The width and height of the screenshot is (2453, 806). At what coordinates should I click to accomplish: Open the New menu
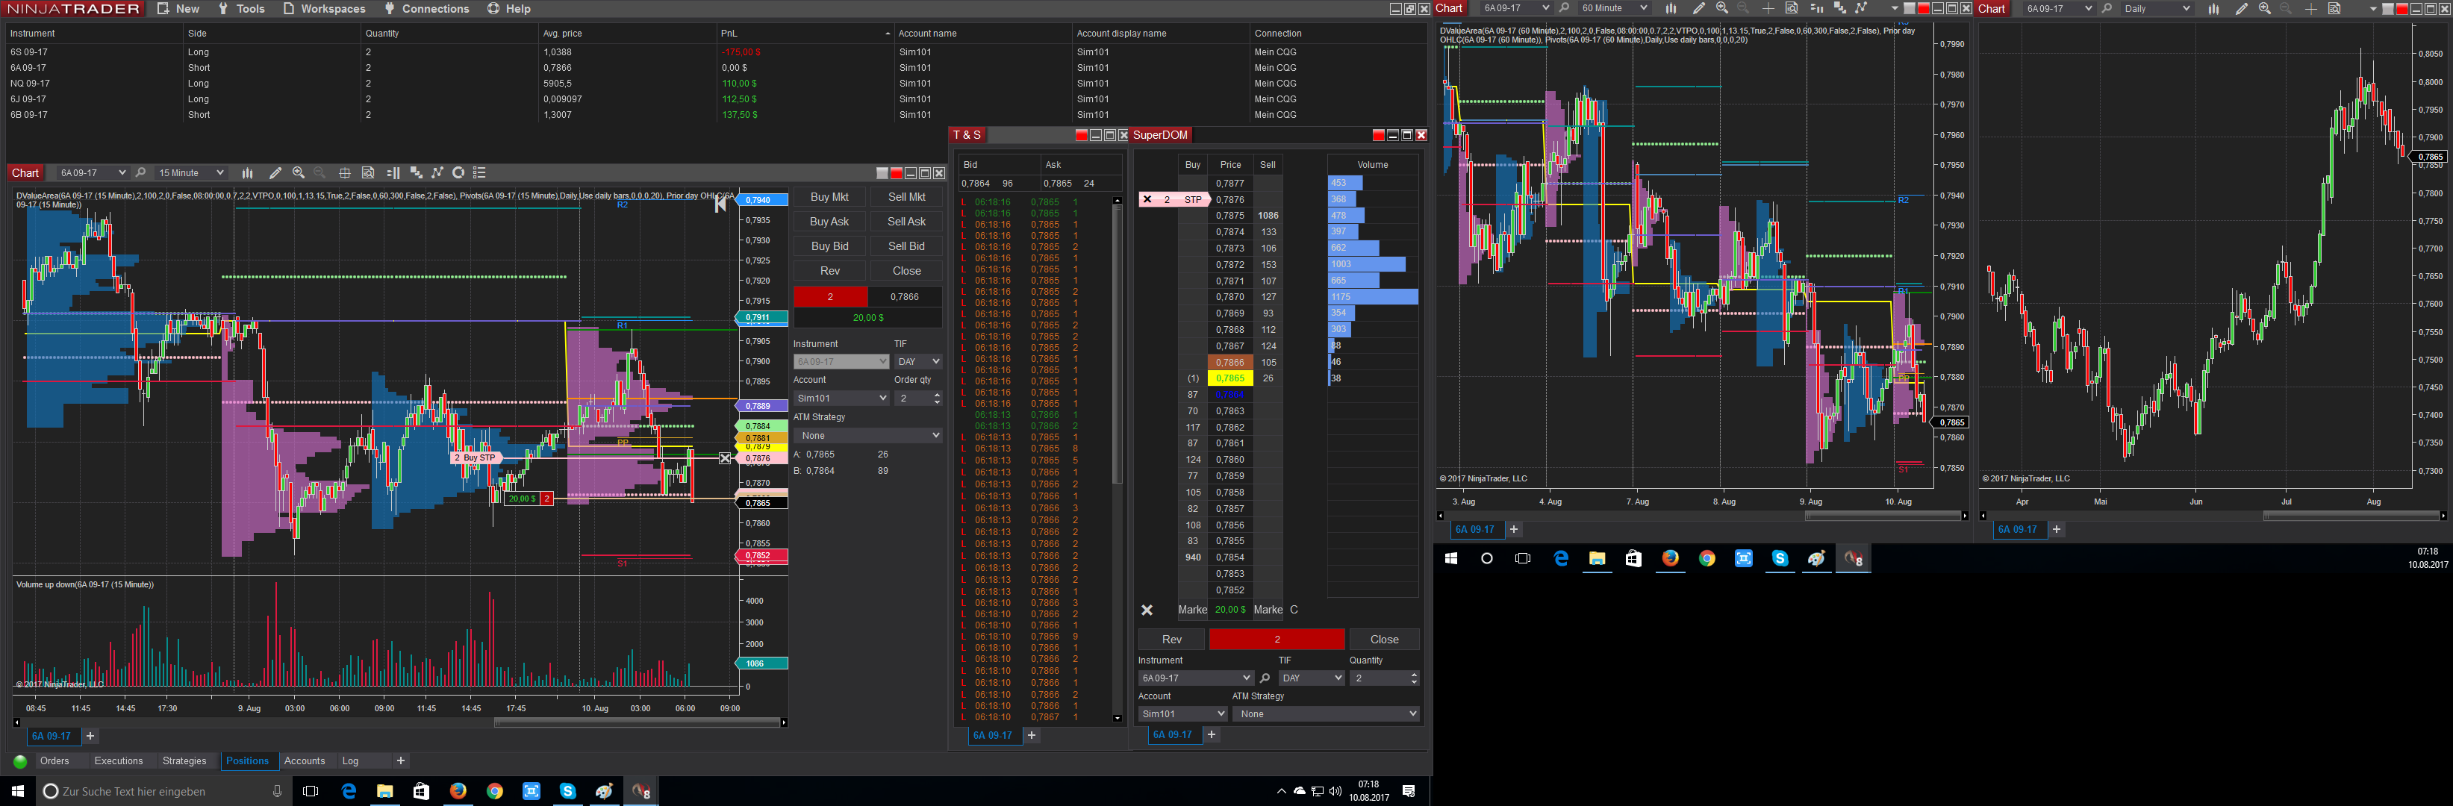178,8
